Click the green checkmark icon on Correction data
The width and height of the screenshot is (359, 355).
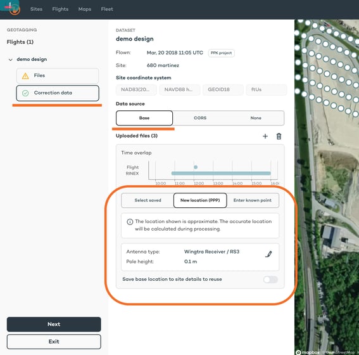[25, 93]
